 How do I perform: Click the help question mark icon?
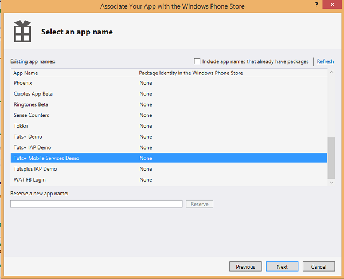[316, 5]
